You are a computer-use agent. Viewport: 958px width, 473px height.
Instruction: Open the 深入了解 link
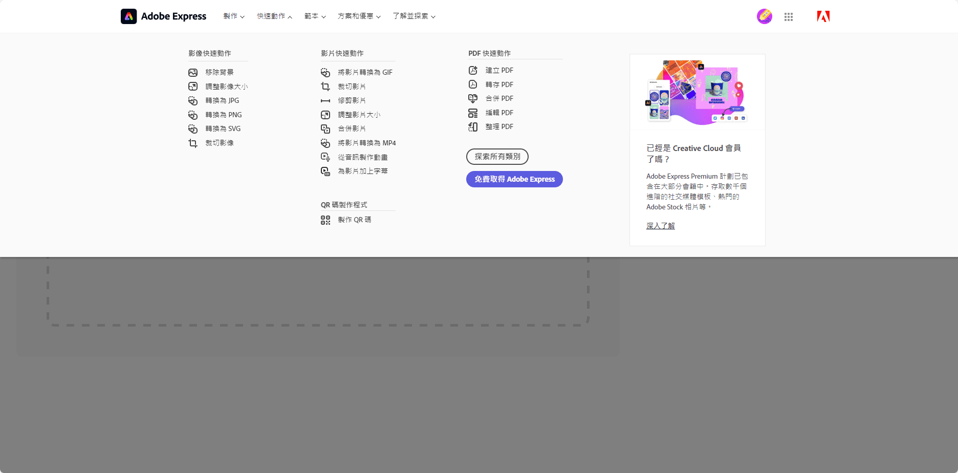click(661, 226)
